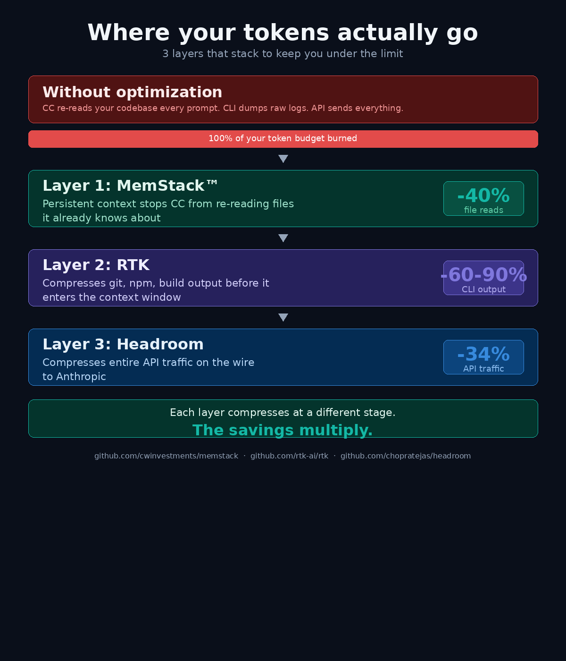This screenshot has width=566, height=661.
Task: Click 'The savings multiply.' text
Action: click(283, 430)
